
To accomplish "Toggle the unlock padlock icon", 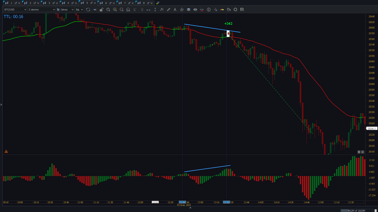I will [x=101, y=10].
